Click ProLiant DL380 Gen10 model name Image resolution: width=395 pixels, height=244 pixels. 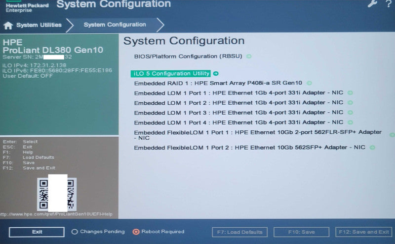tap(53, 50)
